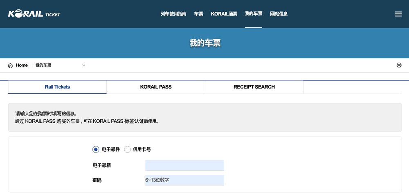The image size is (409, 194).
Task: Focus the 电子邮箱 input field
Action: tap(185, 165)
